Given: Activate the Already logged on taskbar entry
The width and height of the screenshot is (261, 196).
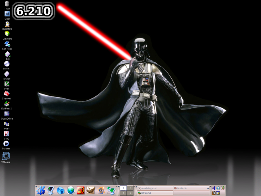Looking at the screenshot, I should (x=155, y=188).
